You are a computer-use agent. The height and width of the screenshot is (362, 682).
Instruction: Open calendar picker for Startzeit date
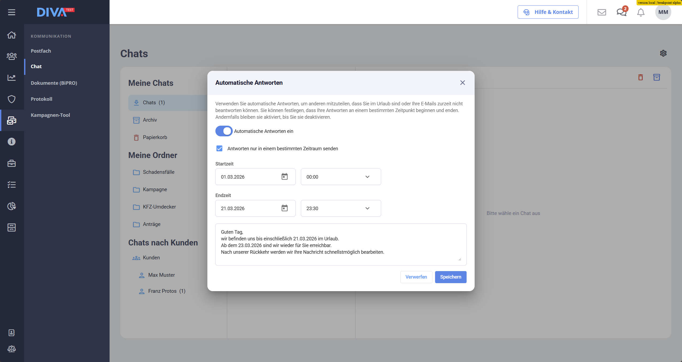click(284, 176)
